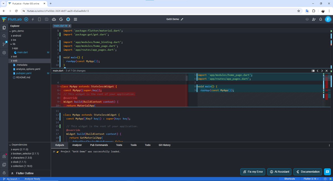Click the FlutLab logo
The image size is (333, 181).
(11, 19)
